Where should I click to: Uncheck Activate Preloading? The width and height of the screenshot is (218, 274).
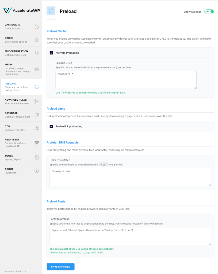[51, 53]
